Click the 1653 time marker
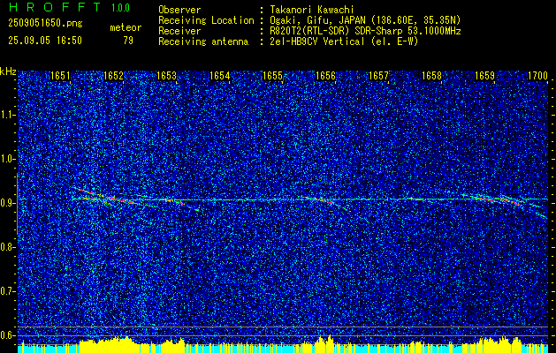This screenshot has width=556, height=353. 166,76
